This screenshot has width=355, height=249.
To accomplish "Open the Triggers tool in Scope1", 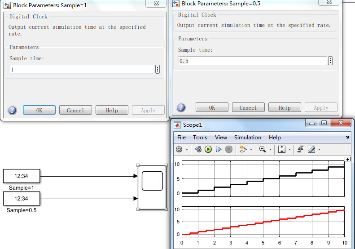I will click(300, 150).
